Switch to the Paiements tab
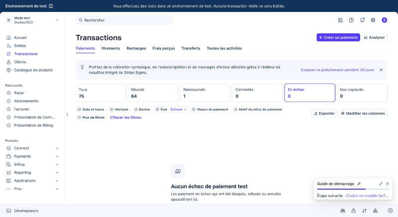 pos(85,48)
